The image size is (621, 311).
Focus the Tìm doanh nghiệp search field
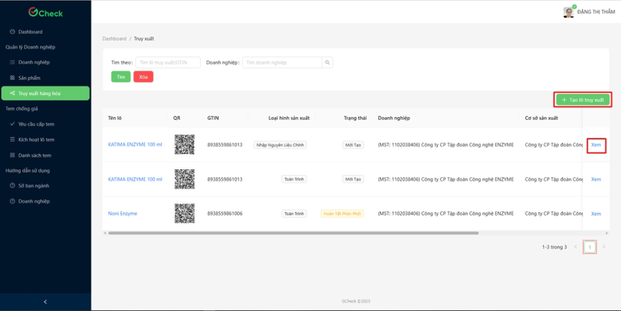pos(282,63)
